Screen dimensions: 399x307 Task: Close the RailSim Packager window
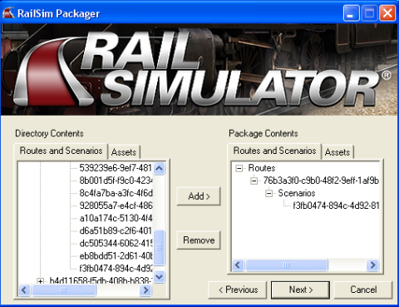387,13
